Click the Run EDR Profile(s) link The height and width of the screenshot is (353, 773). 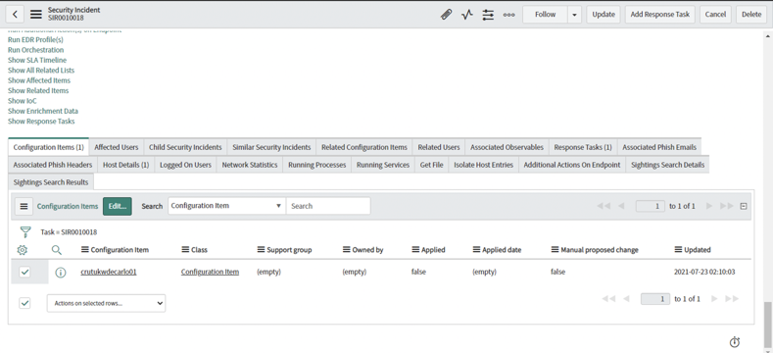pos(35,39)
